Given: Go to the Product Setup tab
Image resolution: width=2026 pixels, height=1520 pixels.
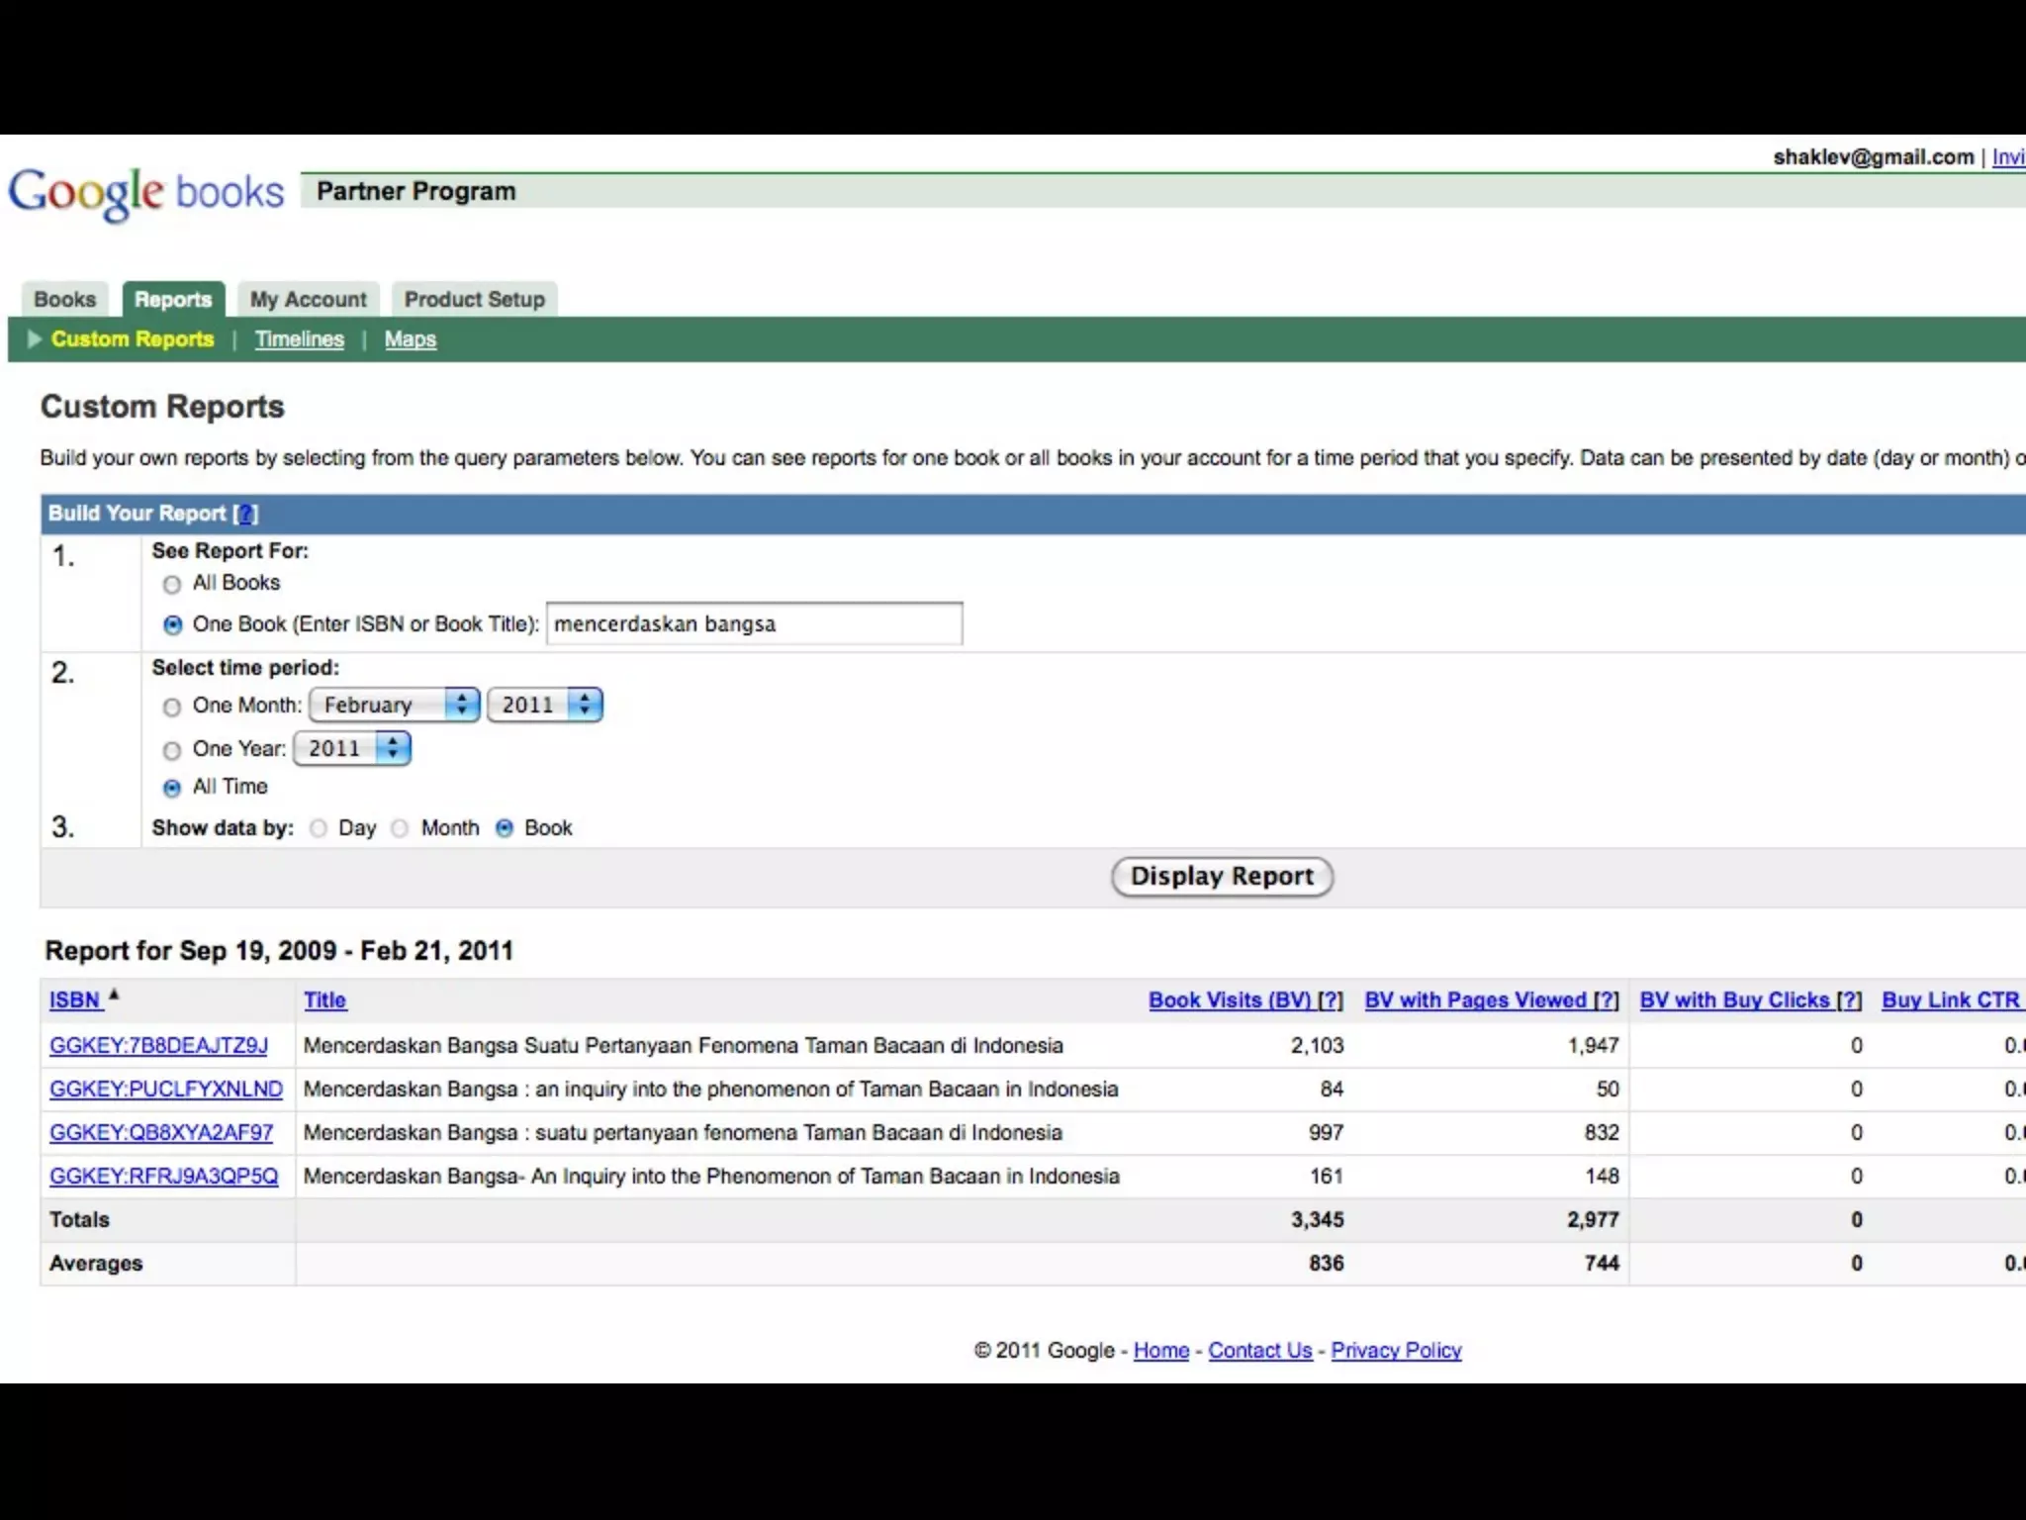Looking at the screenshot, I should (x=474, y=299).
